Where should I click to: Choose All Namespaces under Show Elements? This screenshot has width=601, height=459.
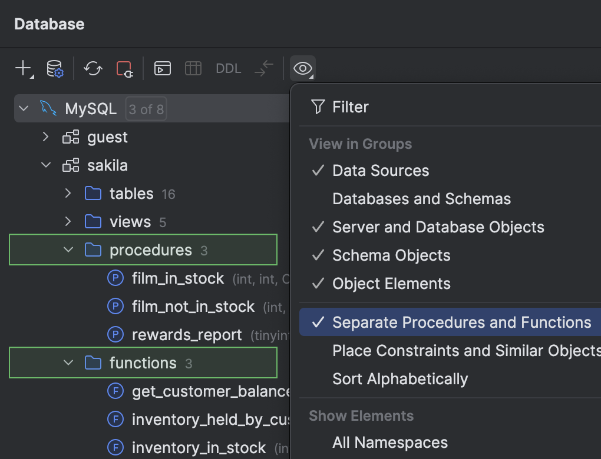(x=389, y=442)
